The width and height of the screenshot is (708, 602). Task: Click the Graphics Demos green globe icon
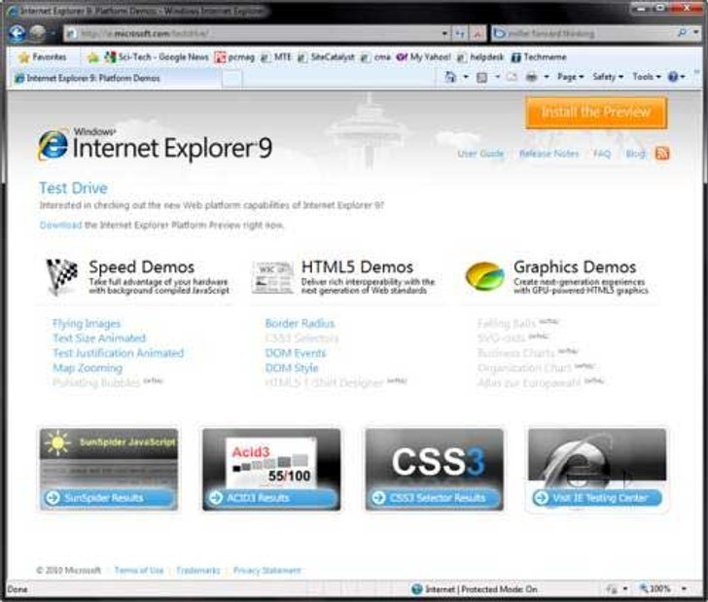(x=484, y=276)
